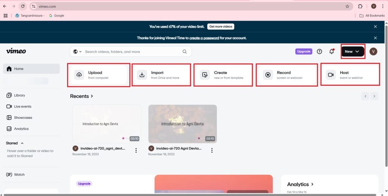Go to previous Recents page arrow
Viewport: 388px width, 196px height.
click(365, 96)
